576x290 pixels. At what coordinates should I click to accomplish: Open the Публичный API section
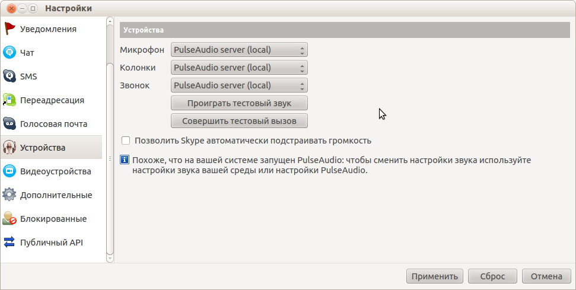(52, 243)
